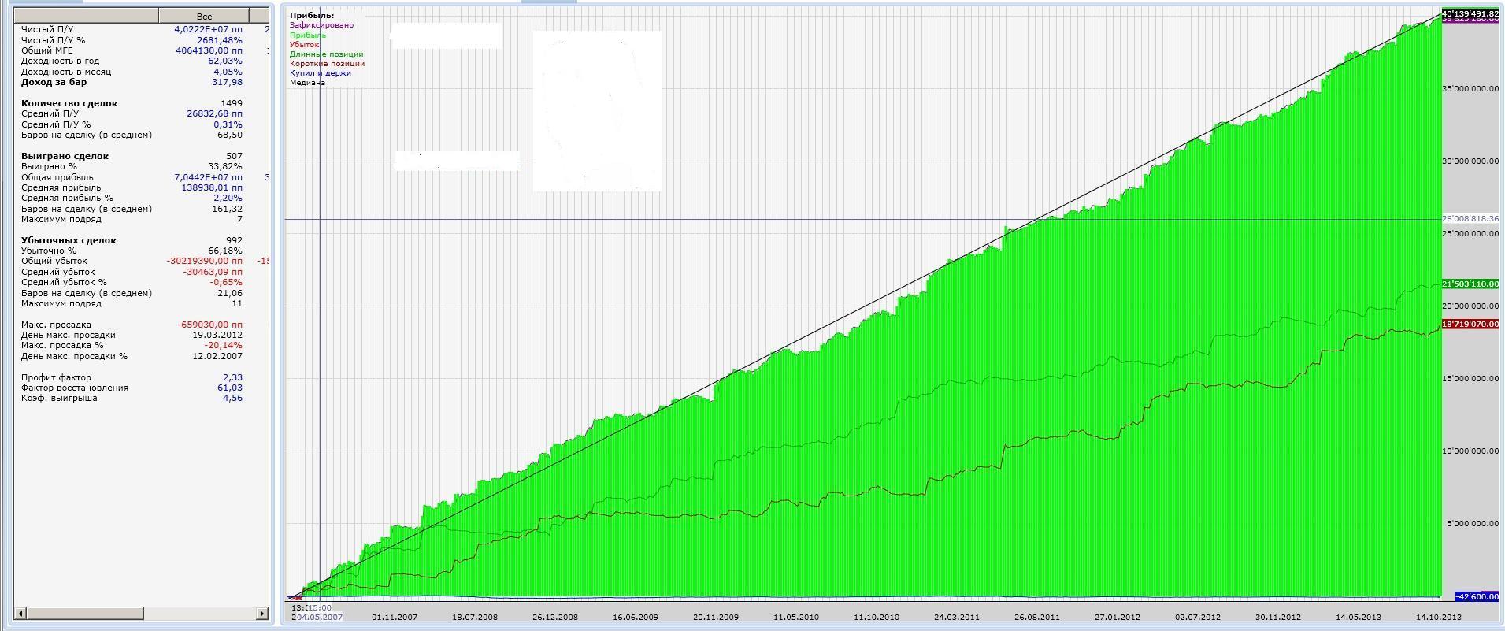Click the 'Макс. просадка' label without percent
Image resolution: width=1505 pixels, height=631 pixels.
(56, 325)
